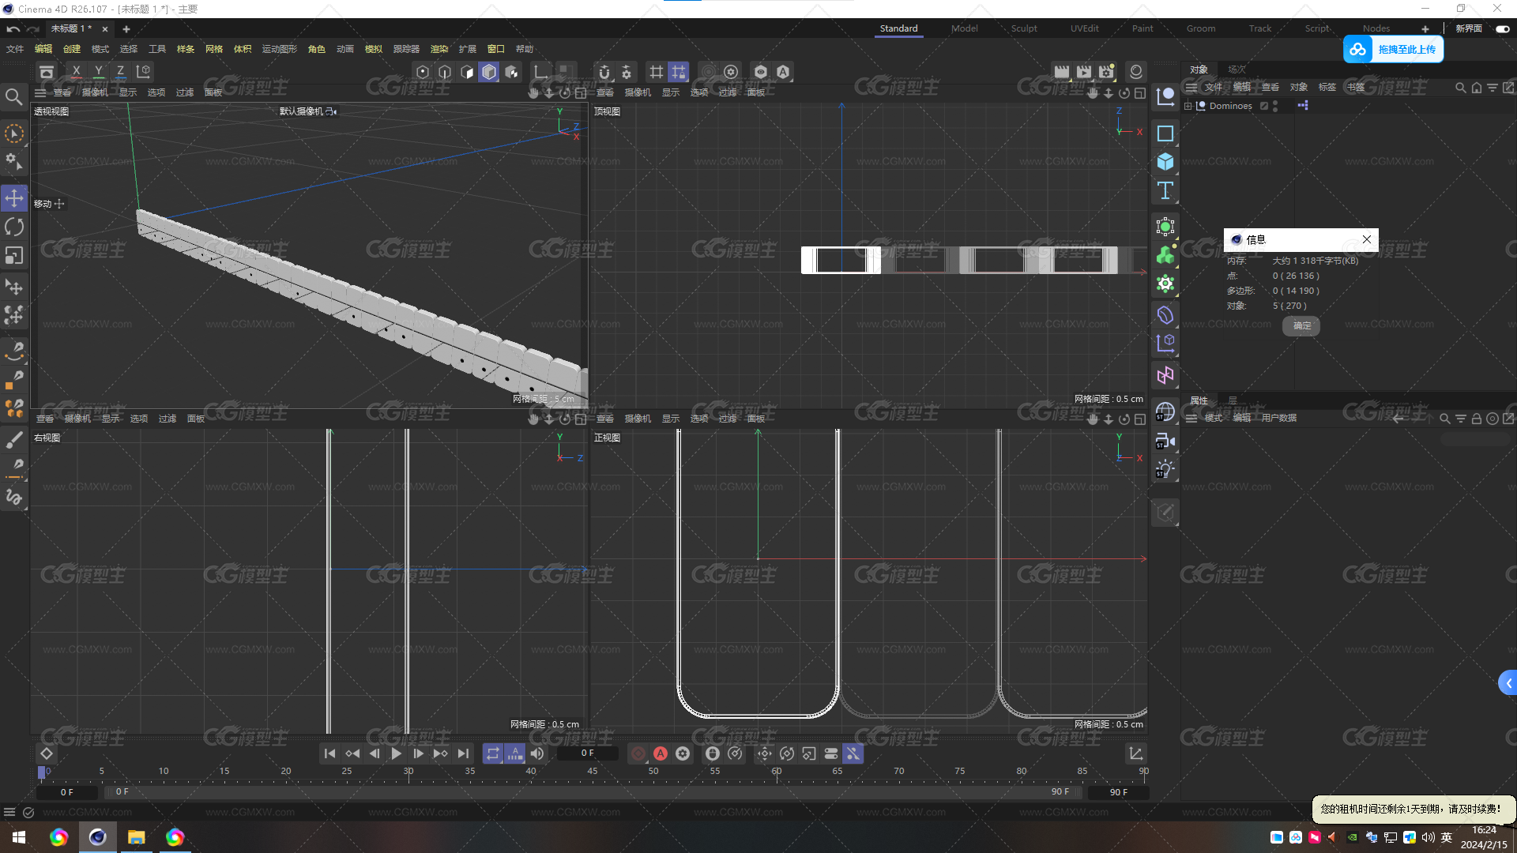Open perspective viewport hamburger menu
Viewport: 1517px width, 853px height.
[x=40, y=92]
